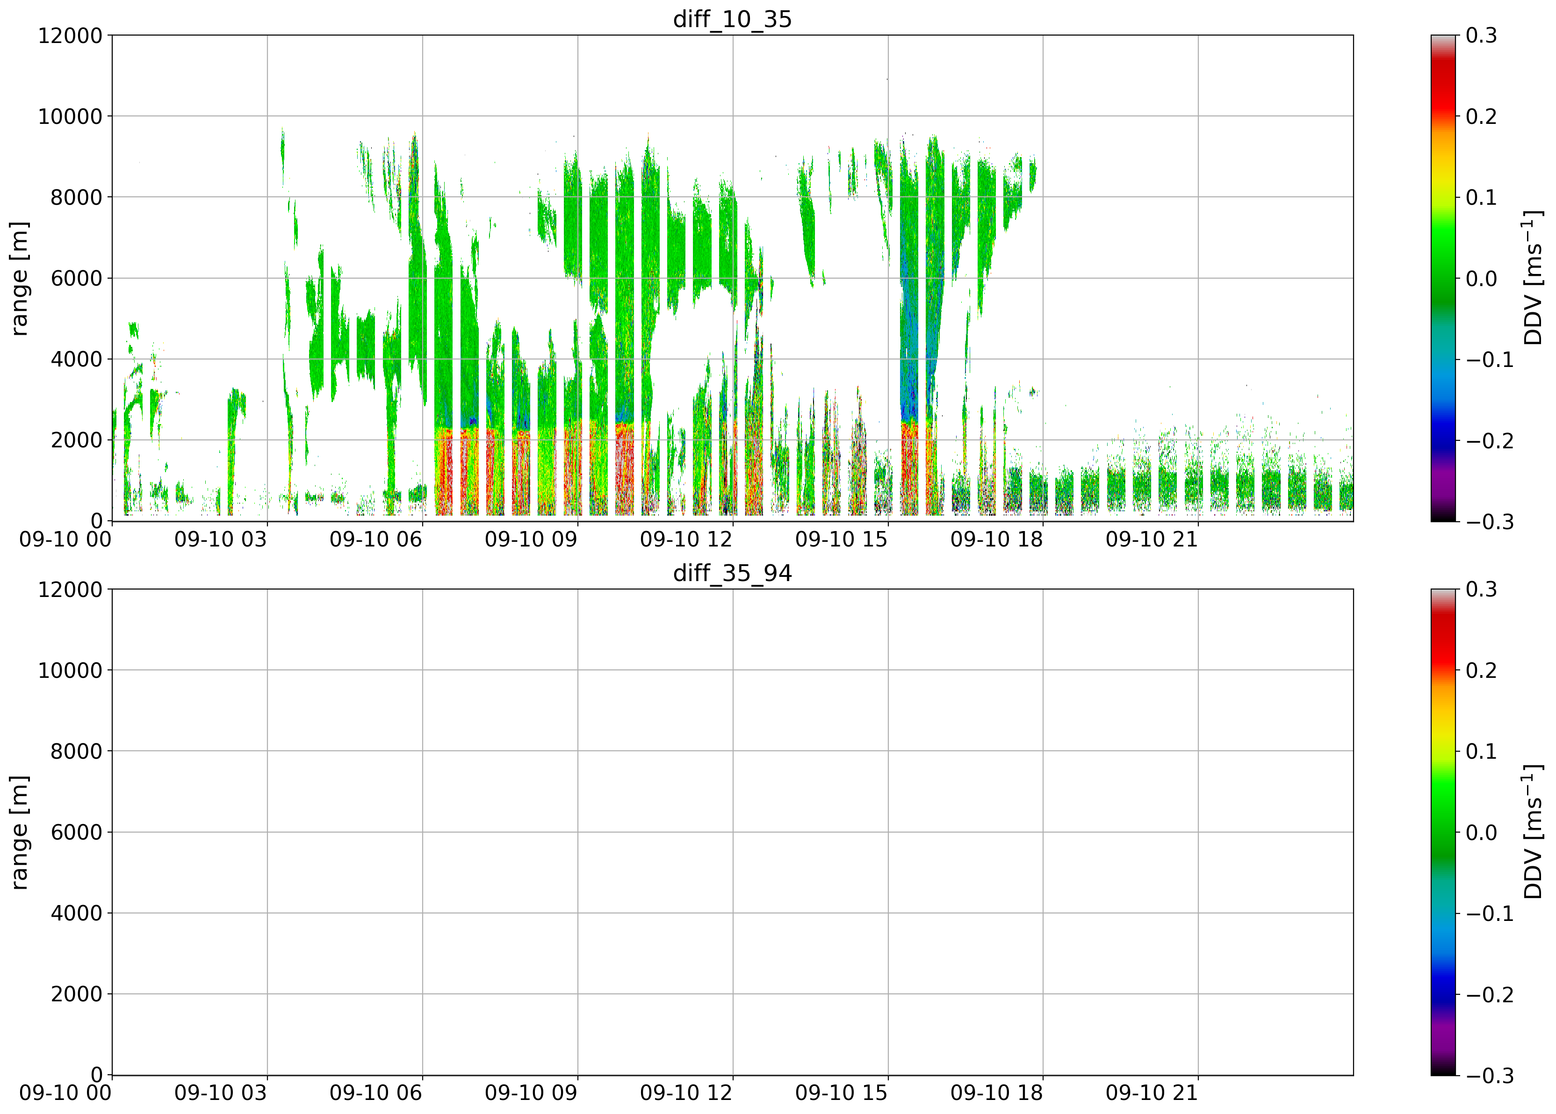Click the bottom colorbar's 0.1 tick label
The image size is (1556, 1114).
(1482, 752)
